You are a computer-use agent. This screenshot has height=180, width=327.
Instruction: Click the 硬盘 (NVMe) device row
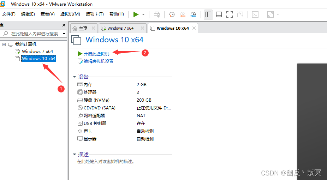124,100
